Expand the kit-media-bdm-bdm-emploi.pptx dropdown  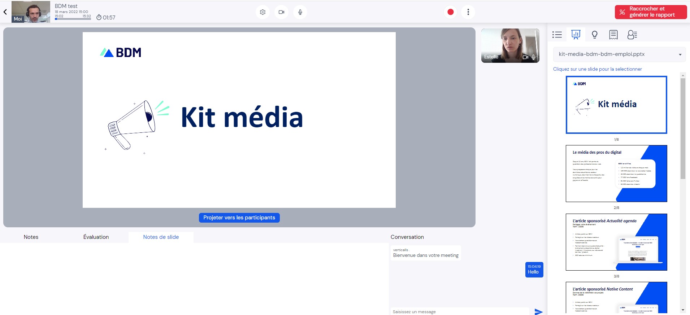point(619,54)
